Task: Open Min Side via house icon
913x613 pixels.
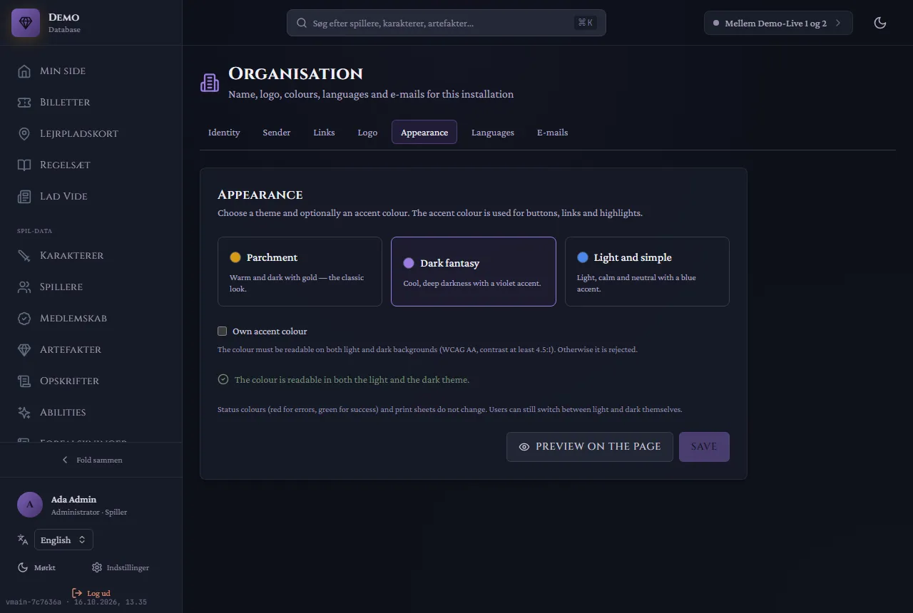Action: (x=24, y=71)
